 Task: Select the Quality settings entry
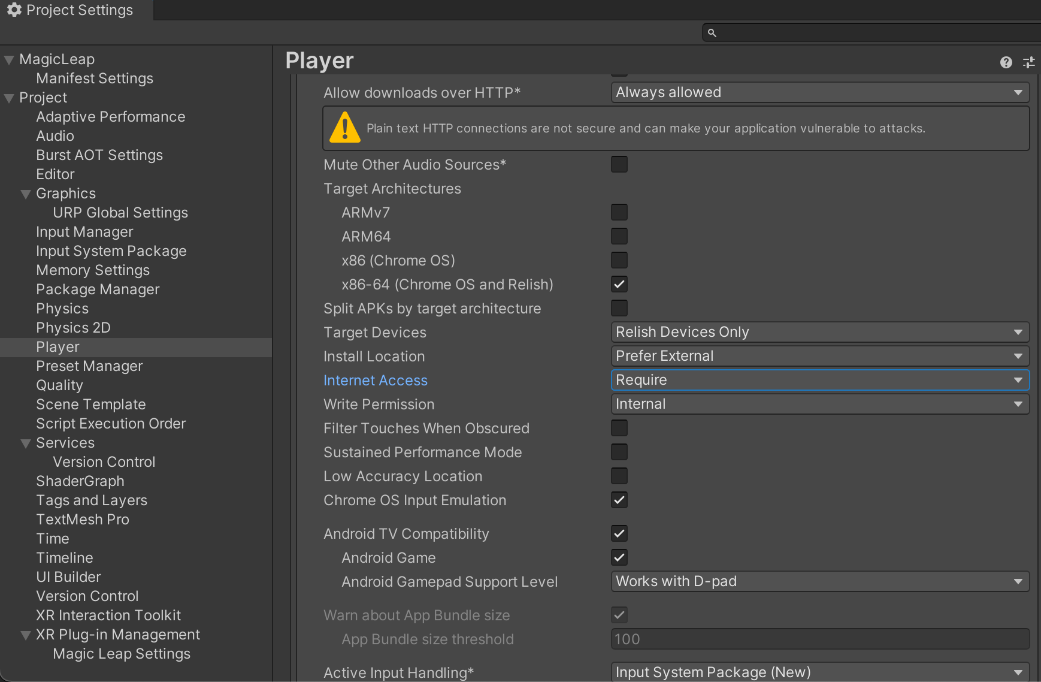[59, 385]
